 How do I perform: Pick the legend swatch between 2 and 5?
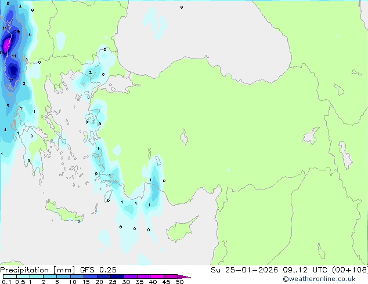pyautogui.click(x=50, y=276)
